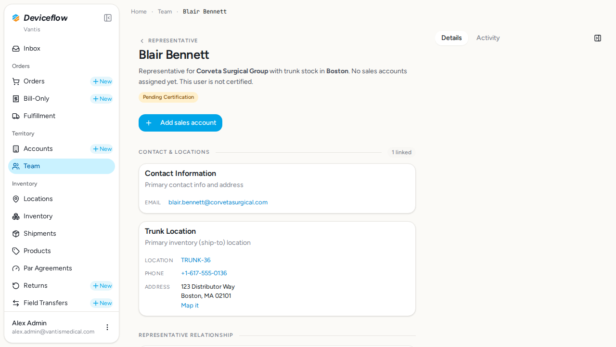Toggle the right details panel icon

[x=598, y=38]
